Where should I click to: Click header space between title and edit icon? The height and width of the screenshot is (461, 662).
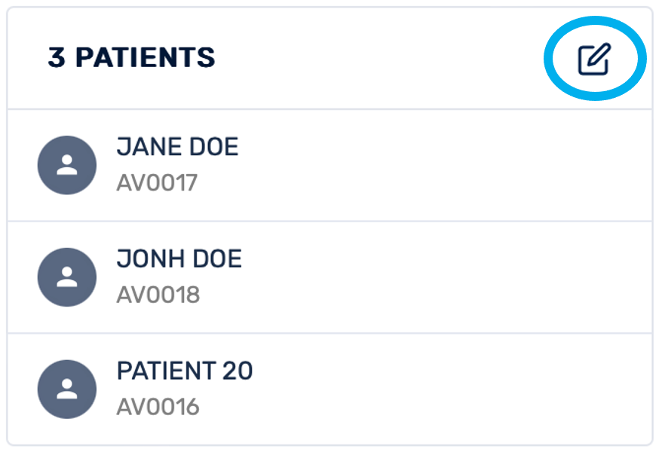(x=377, y=58)
